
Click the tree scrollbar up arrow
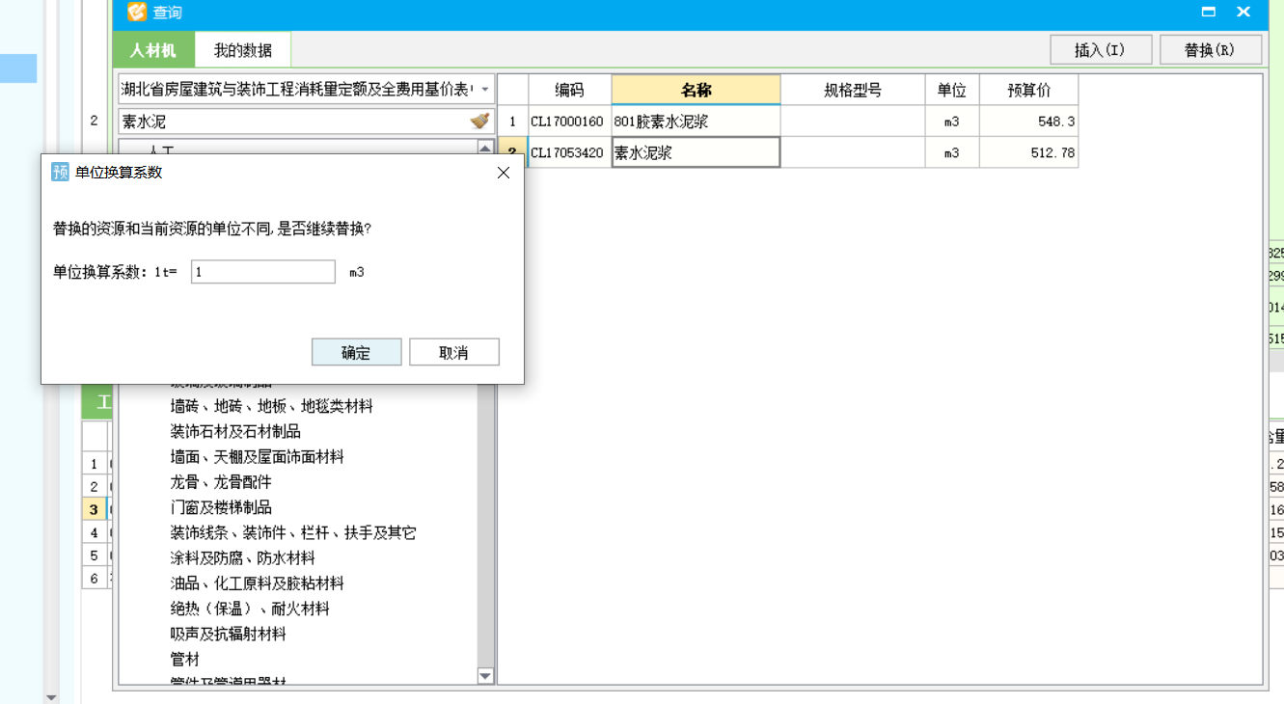click(x=485, y=148)
